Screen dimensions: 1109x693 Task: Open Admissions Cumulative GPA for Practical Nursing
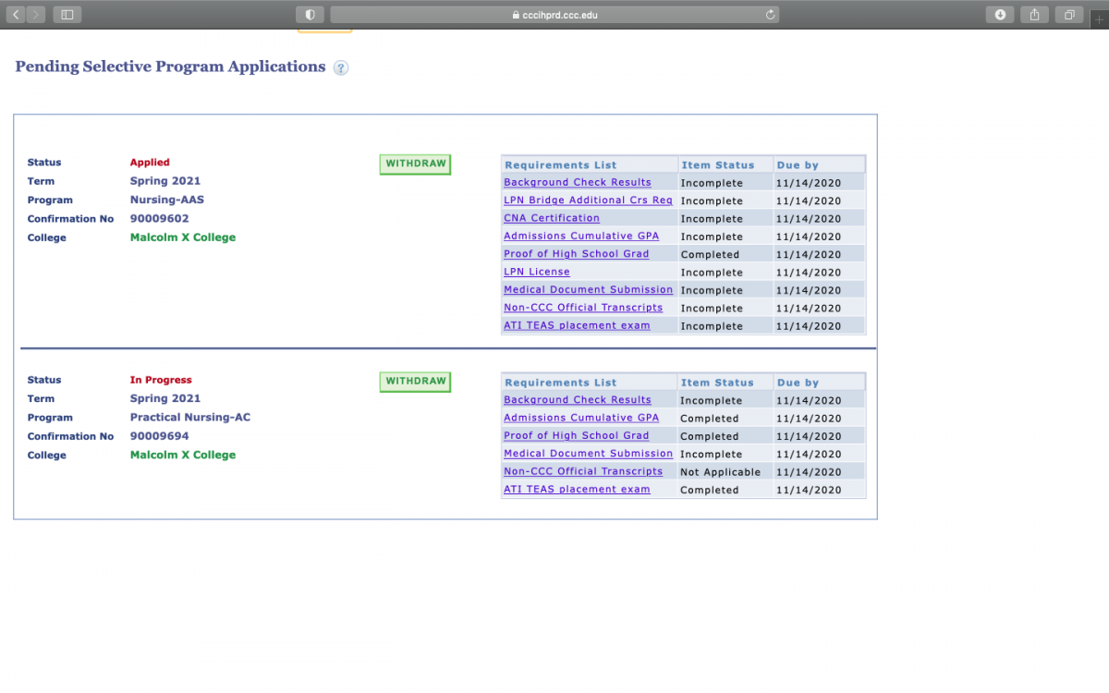[581, 418]
